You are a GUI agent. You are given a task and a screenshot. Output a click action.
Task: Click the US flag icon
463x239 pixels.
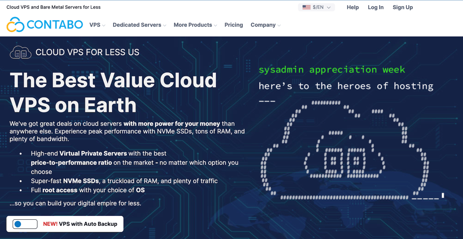(x=306, y=7)
